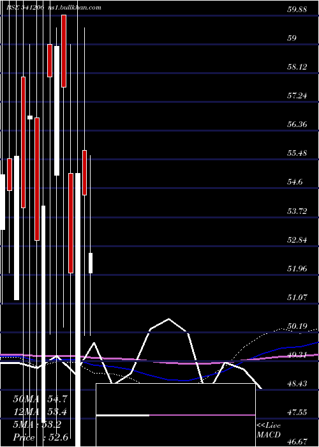The height and width of the screenshot is (447, 319).
Task: Click the 56.36 price axis label
Action: click(297, 125)
